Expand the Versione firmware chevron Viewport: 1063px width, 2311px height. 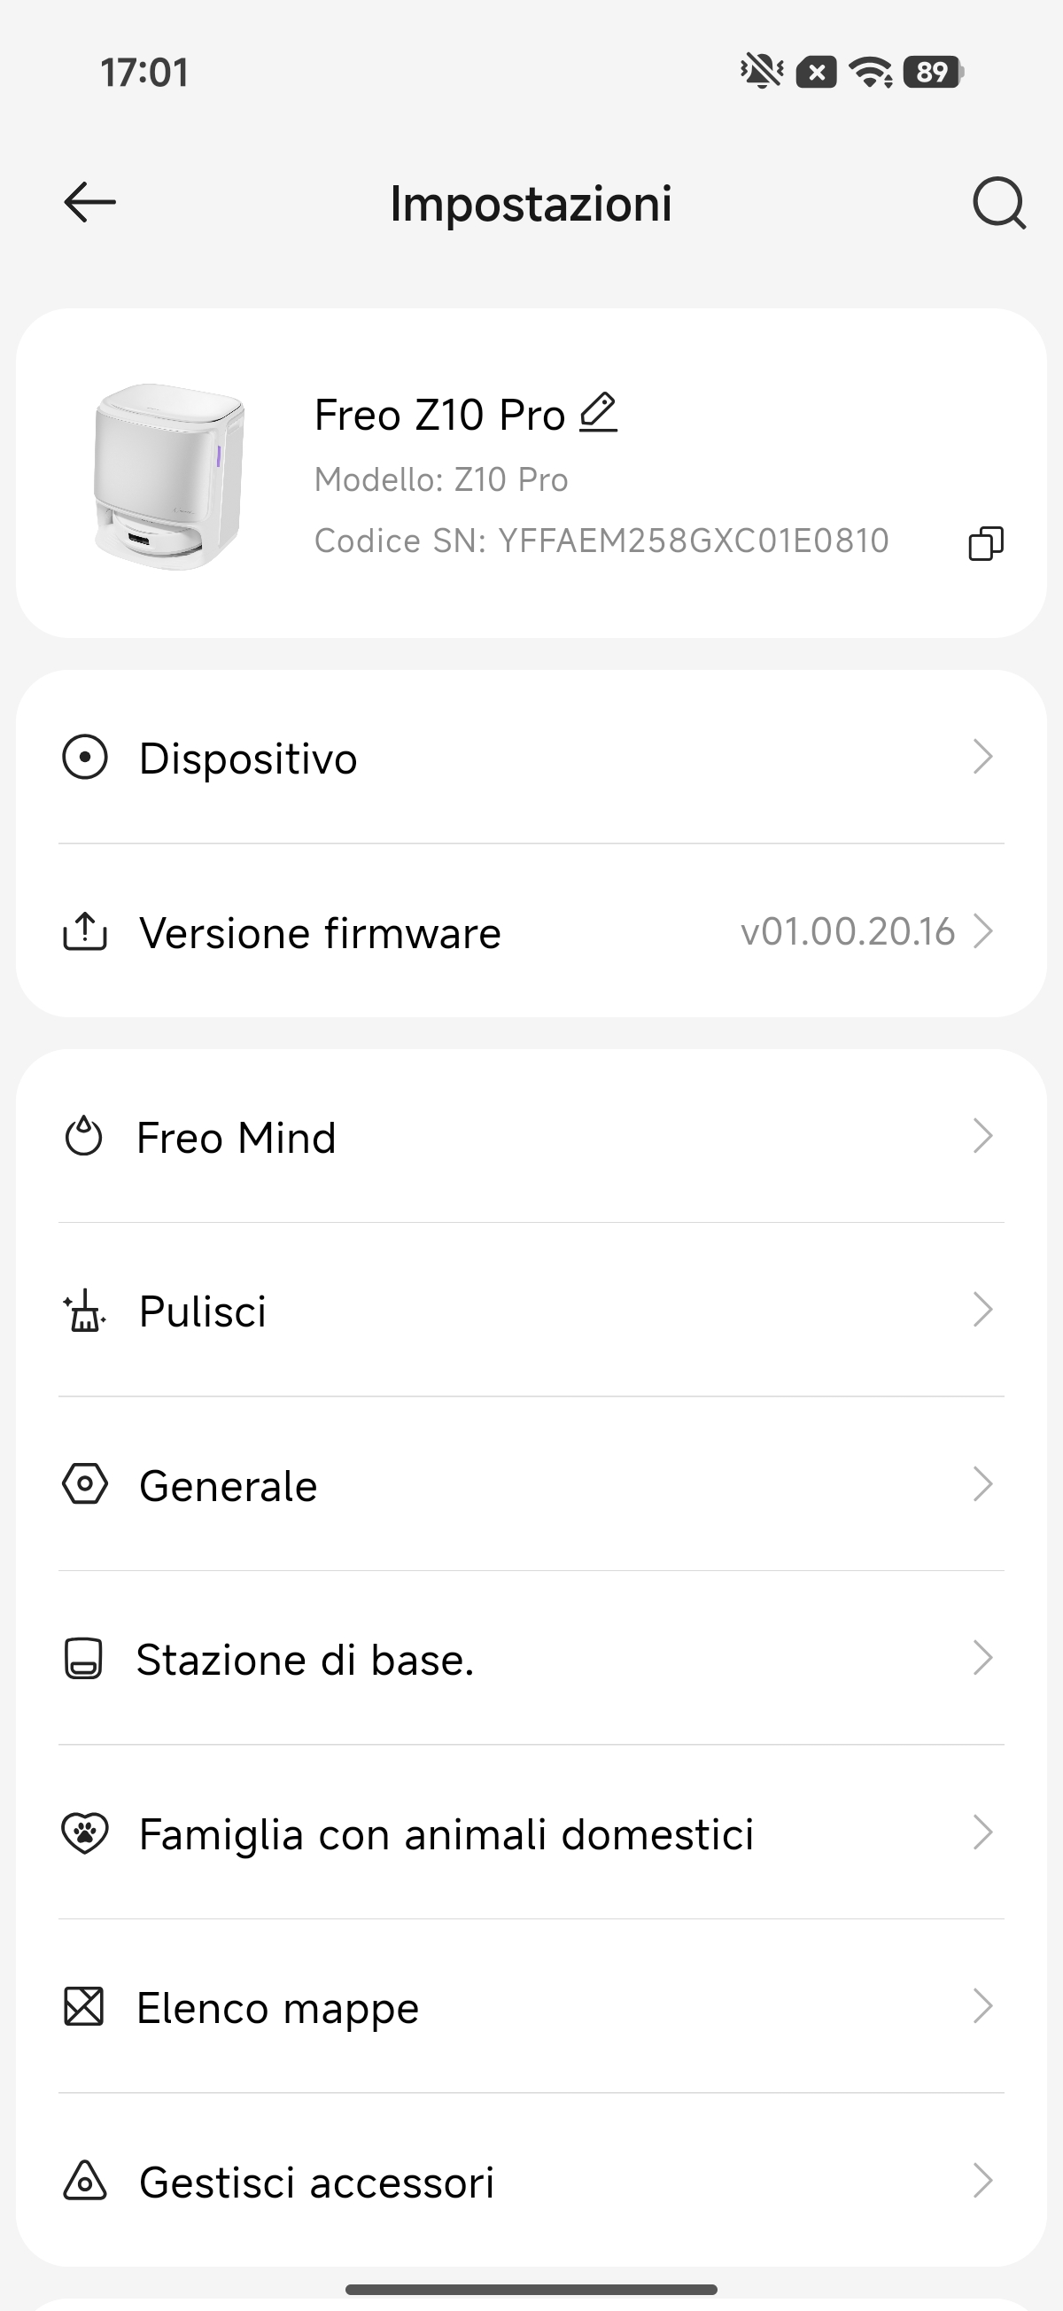(x=983, y=931)
